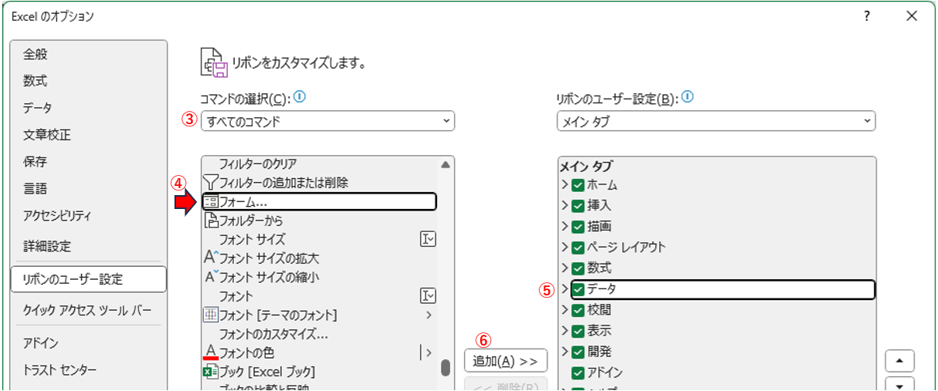938x391 pixels.
Task: Open the 数式 options category in sidebar
Action: click(89, 81)
